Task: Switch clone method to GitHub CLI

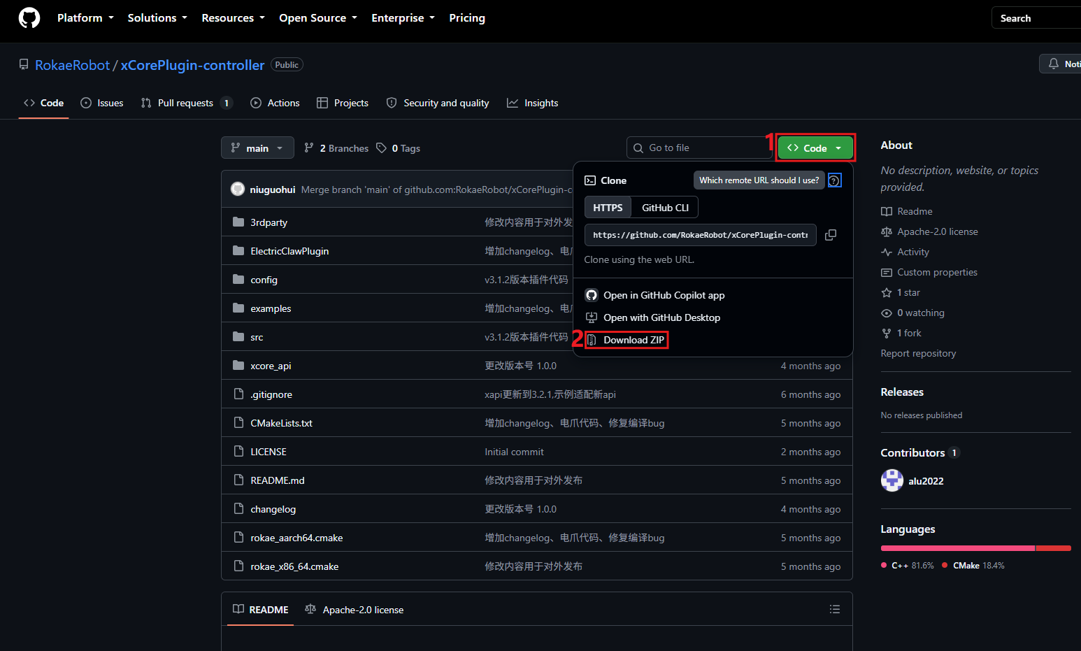Action: pyautogui.click(x=665, y=208)
